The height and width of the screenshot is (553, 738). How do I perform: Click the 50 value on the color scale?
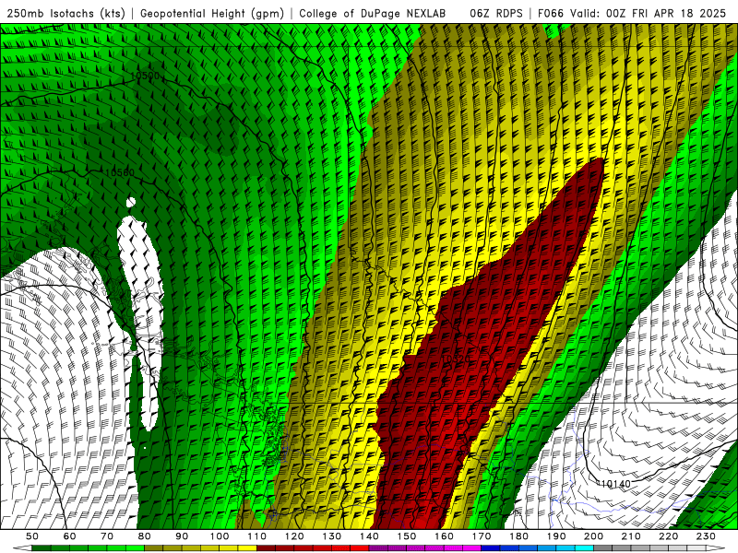[x=31, y=536]
